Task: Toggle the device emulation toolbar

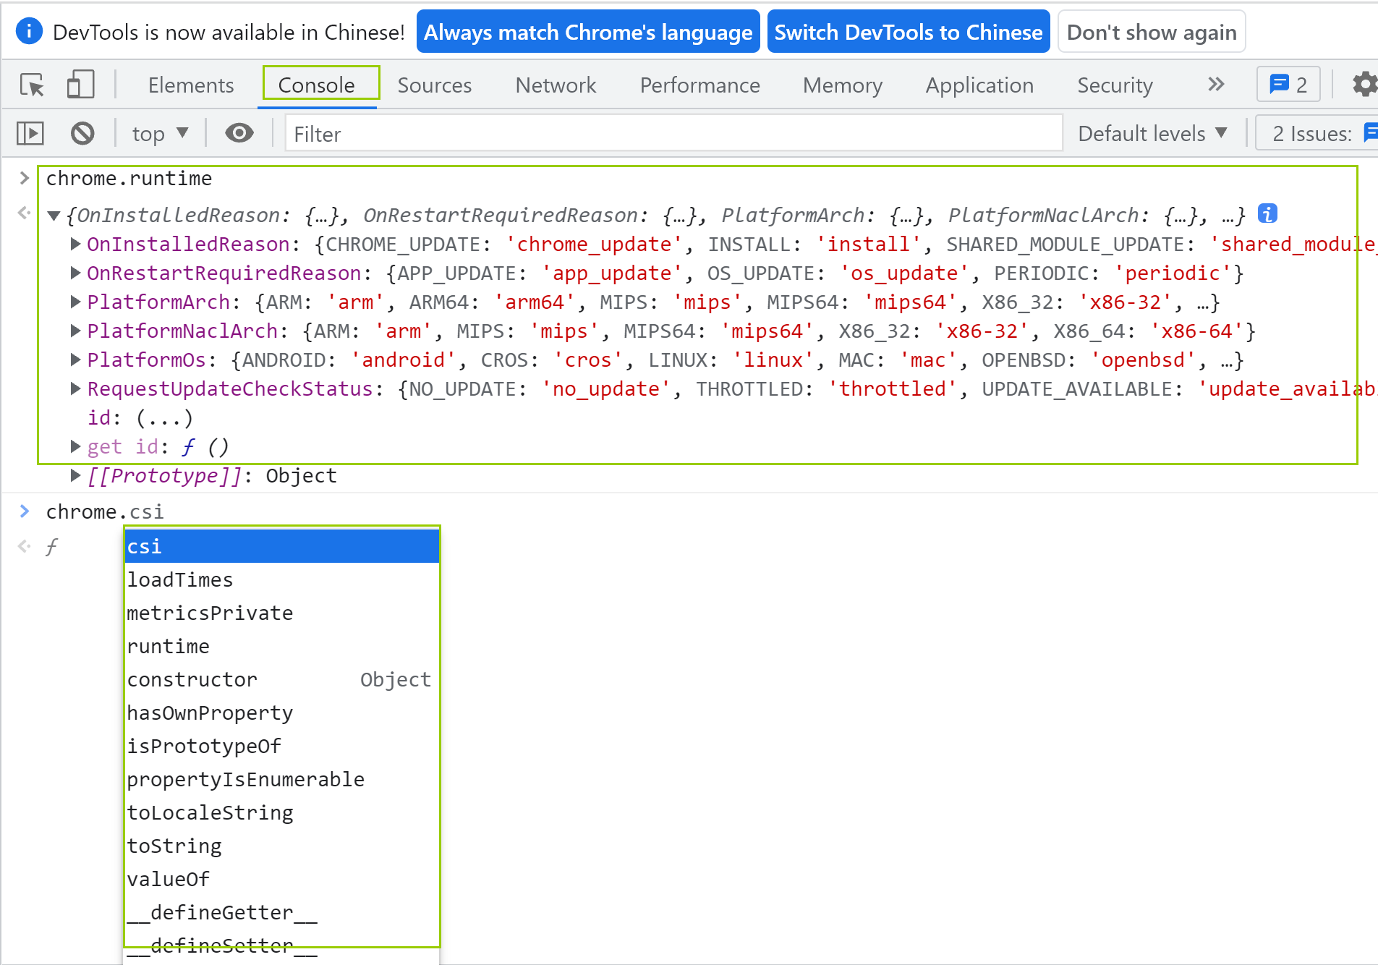Action: coord(80,85)
